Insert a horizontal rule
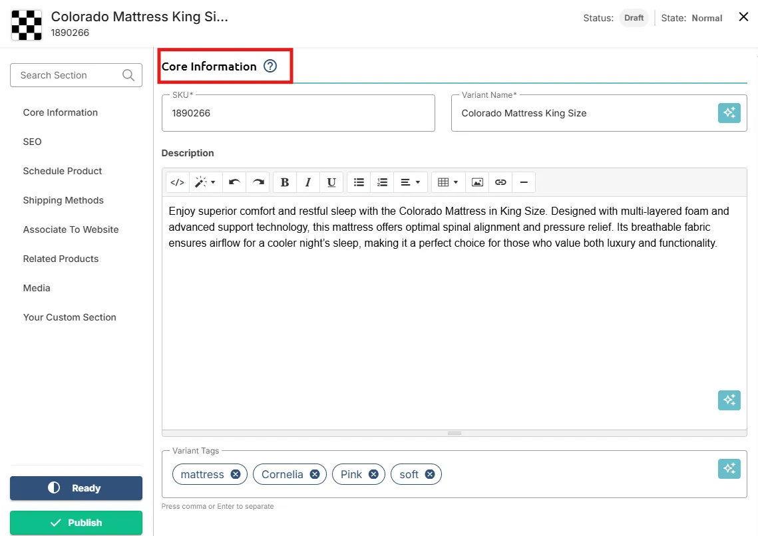The height and width of the screenshot is (536, 758). [524, 182]
